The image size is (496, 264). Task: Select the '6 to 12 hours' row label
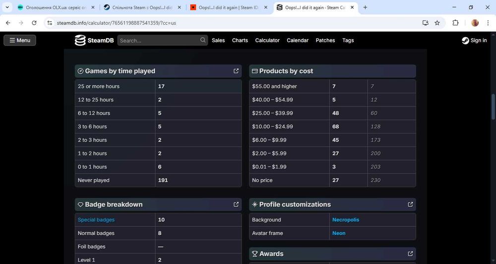click(94, 113)
